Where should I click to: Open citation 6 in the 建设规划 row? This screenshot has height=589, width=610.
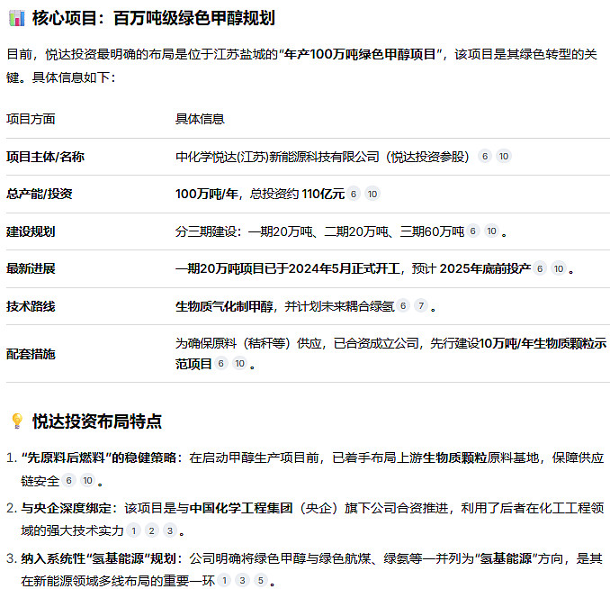point(472,231)
